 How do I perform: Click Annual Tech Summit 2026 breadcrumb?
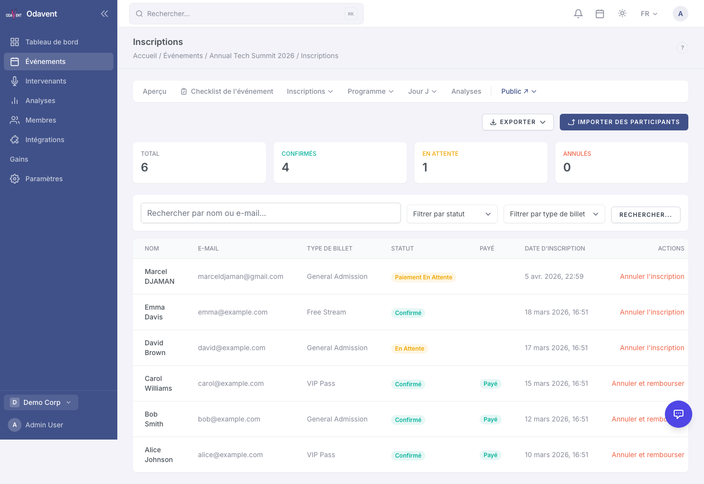pyautogui.click(x=252, y=56)
